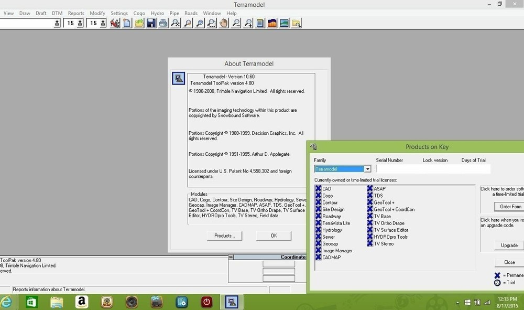The image size is (524, 310).
Task: Launch Internet Explorer from the taskbar
Action: pyautogui.click(x=7, y=302)
